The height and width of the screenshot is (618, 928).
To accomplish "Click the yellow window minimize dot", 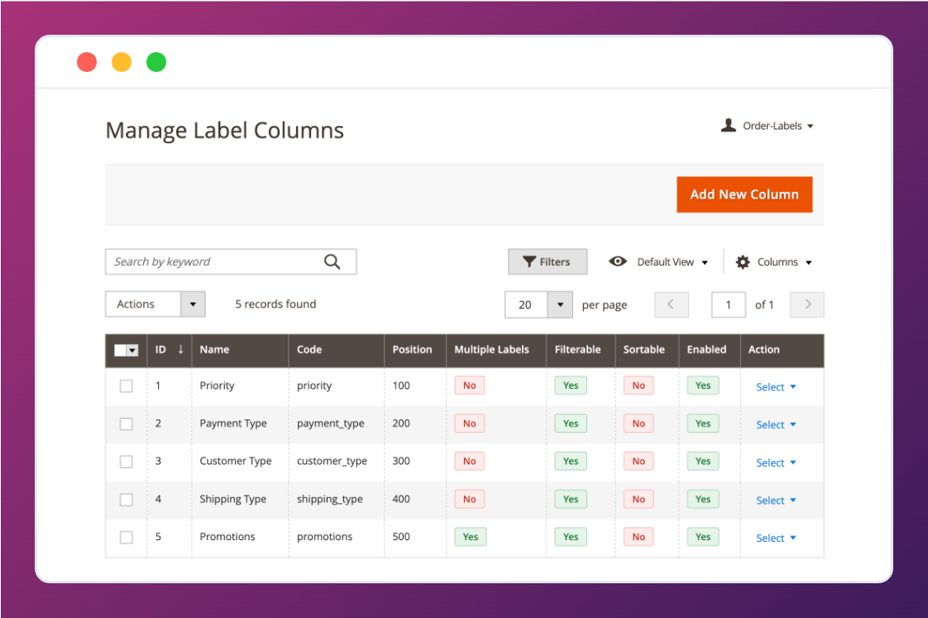I will coord(122,61).
